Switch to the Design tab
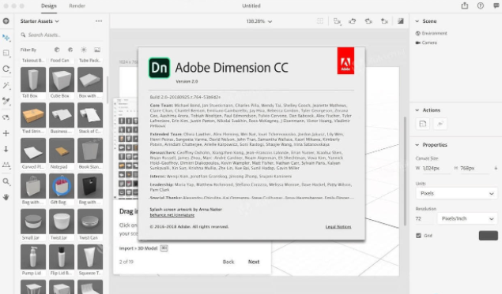The image size is (502, 294). click(49, 6)
